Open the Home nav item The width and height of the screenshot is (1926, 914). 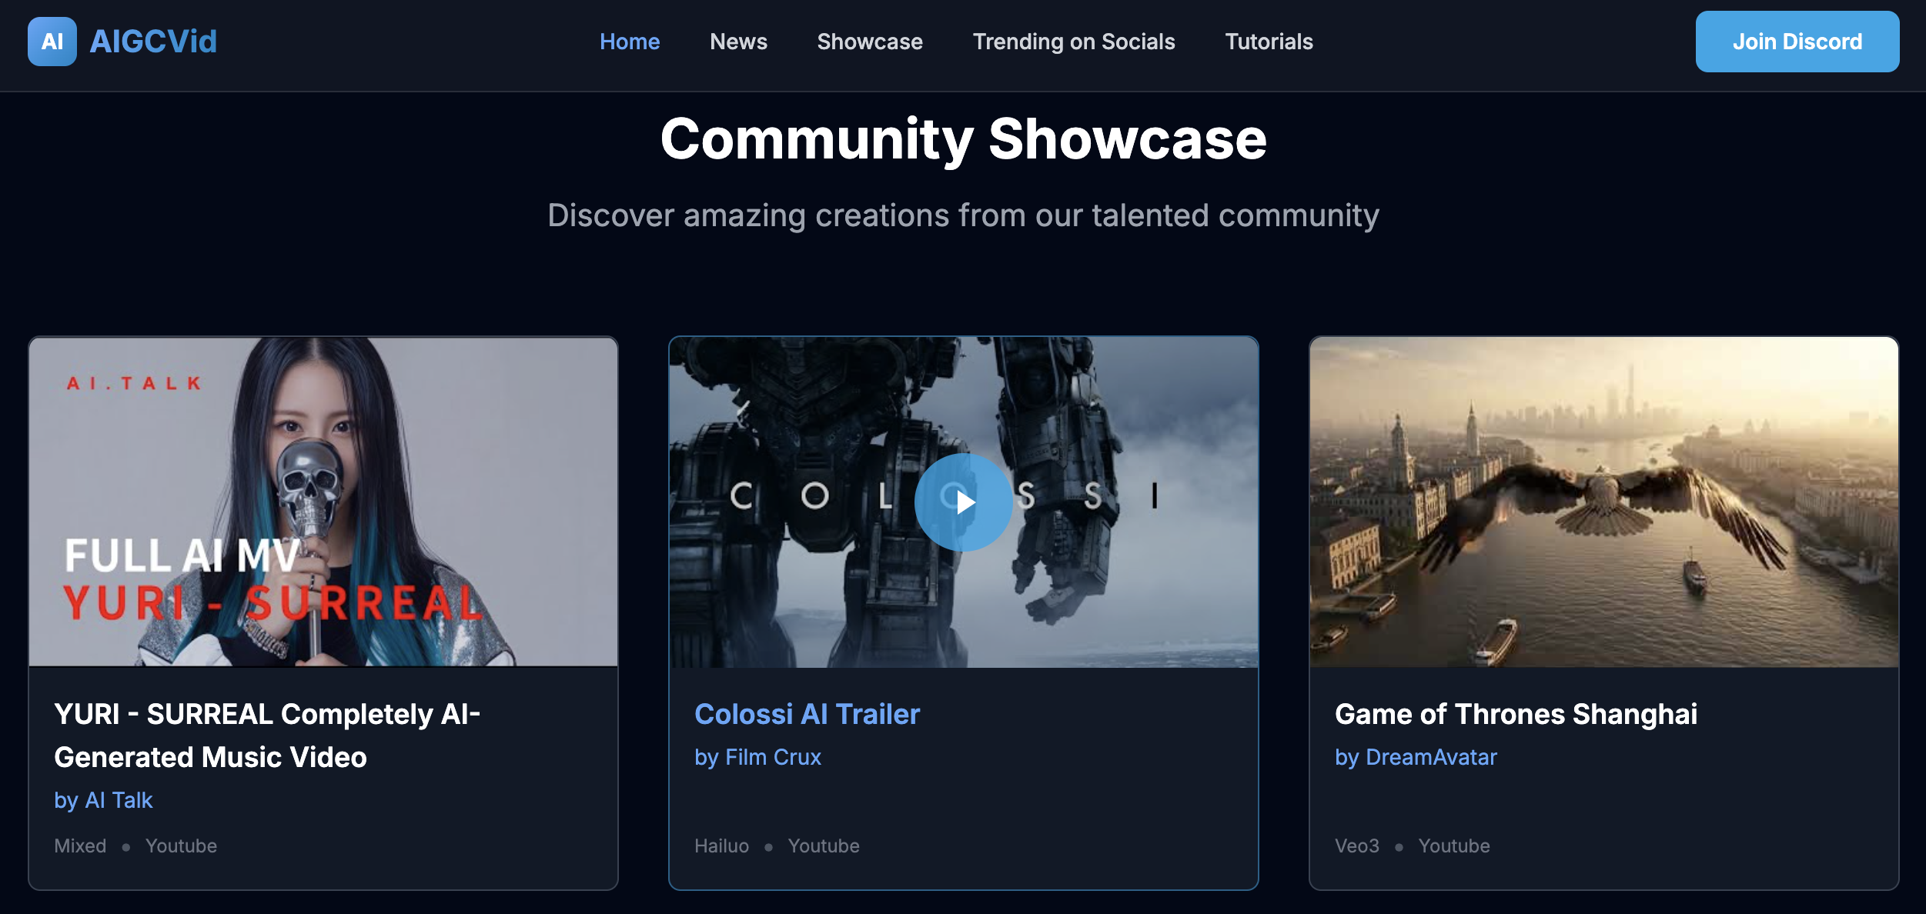click(629, 42)
